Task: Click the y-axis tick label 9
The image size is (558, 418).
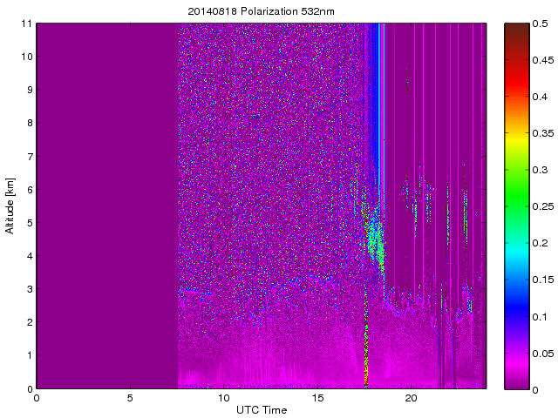Action: 29,90
